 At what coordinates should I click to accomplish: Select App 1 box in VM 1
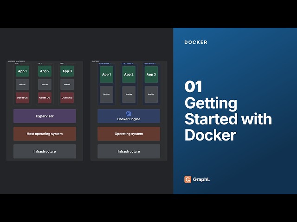[22, 71]
